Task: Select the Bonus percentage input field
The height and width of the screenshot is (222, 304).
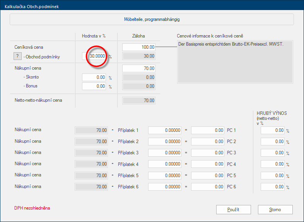Action: click(x=94, y=86)
